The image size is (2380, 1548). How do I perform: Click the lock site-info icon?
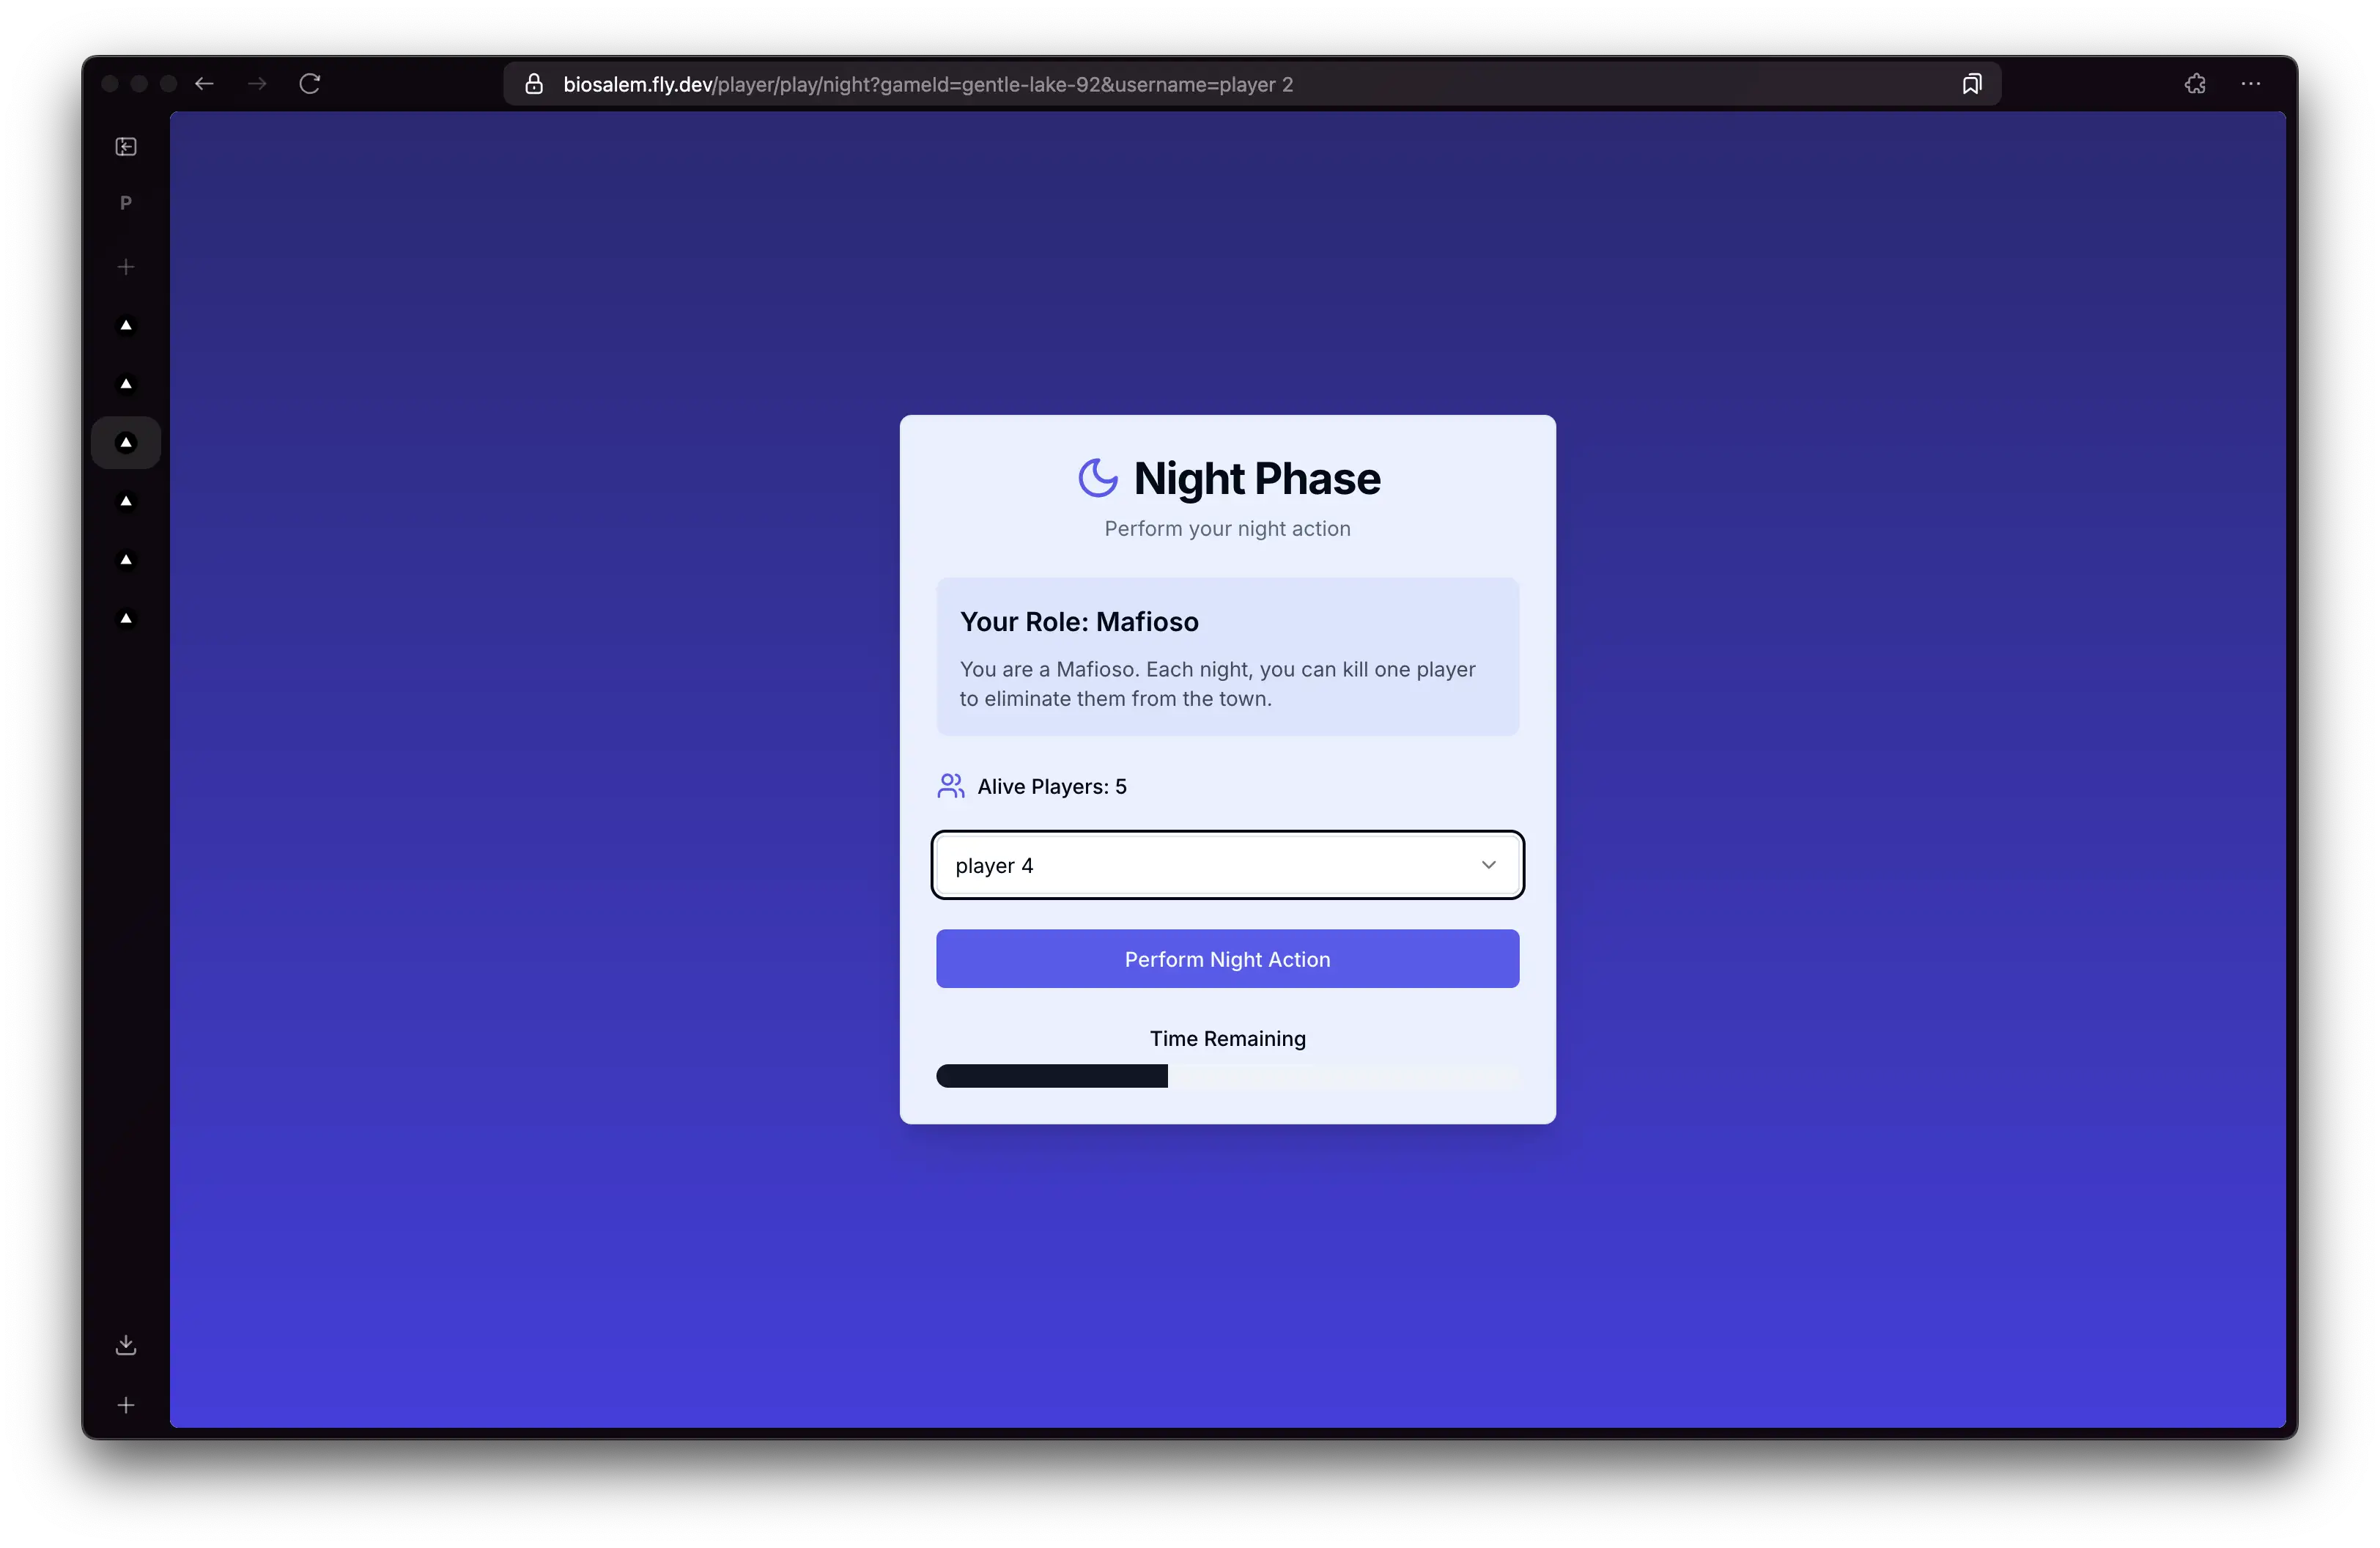coord(534,84)
